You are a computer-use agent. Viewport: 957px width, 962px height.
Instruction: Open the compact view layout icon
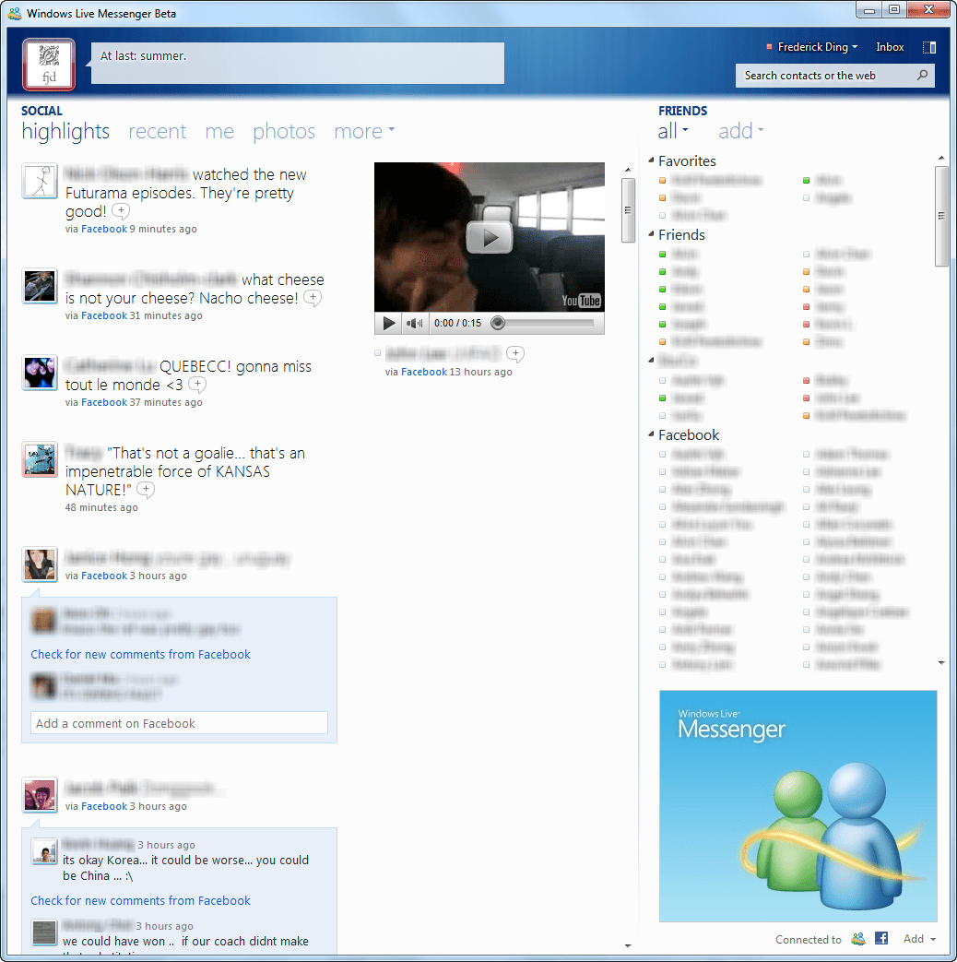pos(929,47)
